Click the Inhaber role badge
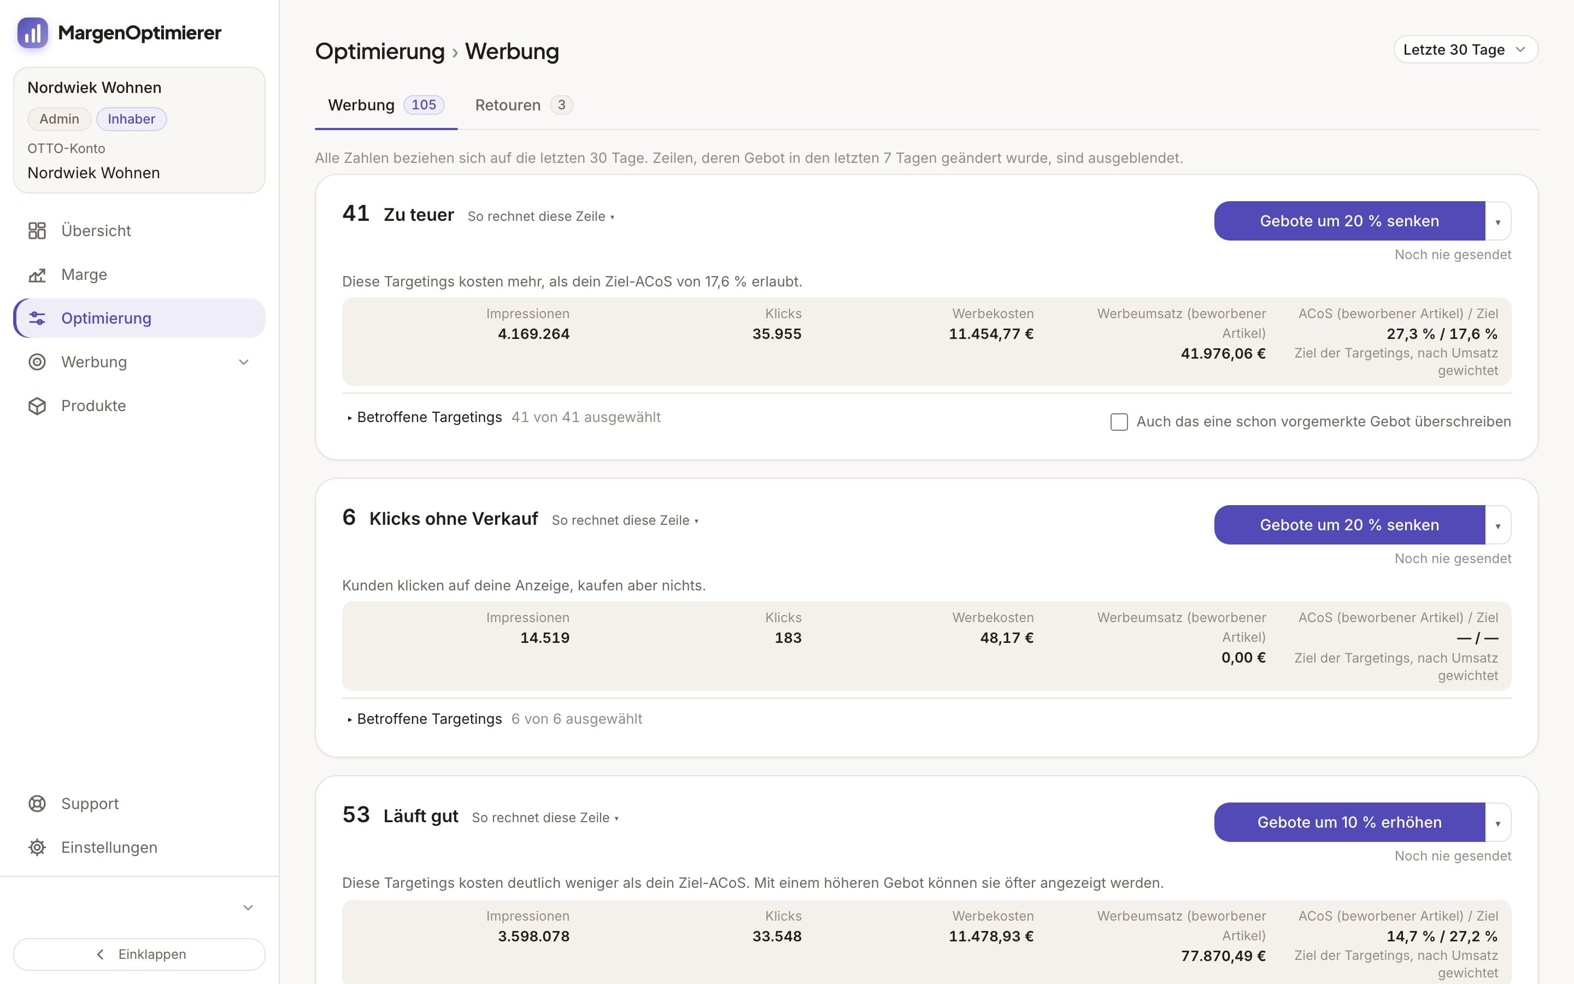 pyautogui.click(x=131, y=119)
